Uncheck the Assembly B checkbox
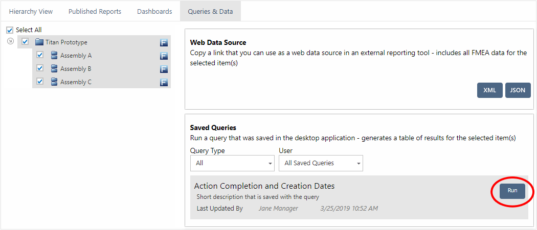 point(40,69)
